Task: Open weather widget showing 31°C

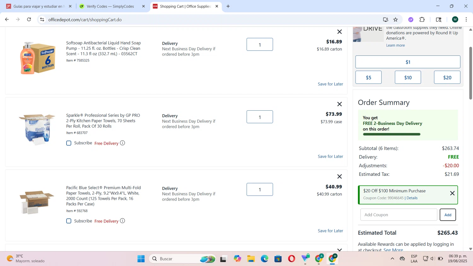Action: [26, 258]
